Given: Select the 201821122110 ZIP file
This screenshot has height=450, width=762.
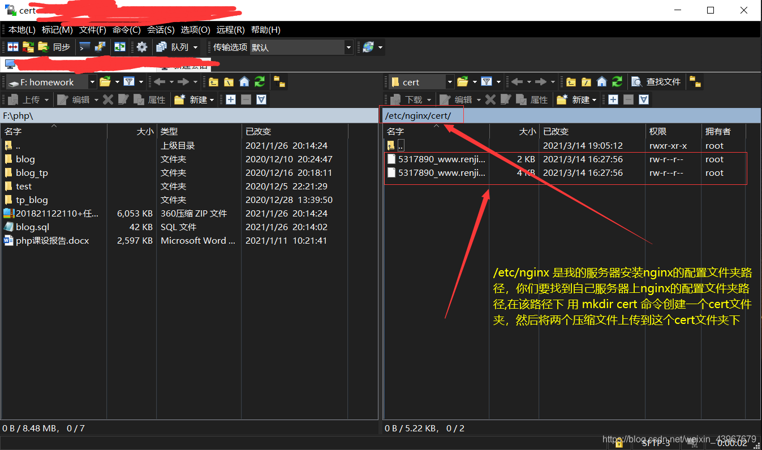Looking at the screenshot, I should (57, 213).
